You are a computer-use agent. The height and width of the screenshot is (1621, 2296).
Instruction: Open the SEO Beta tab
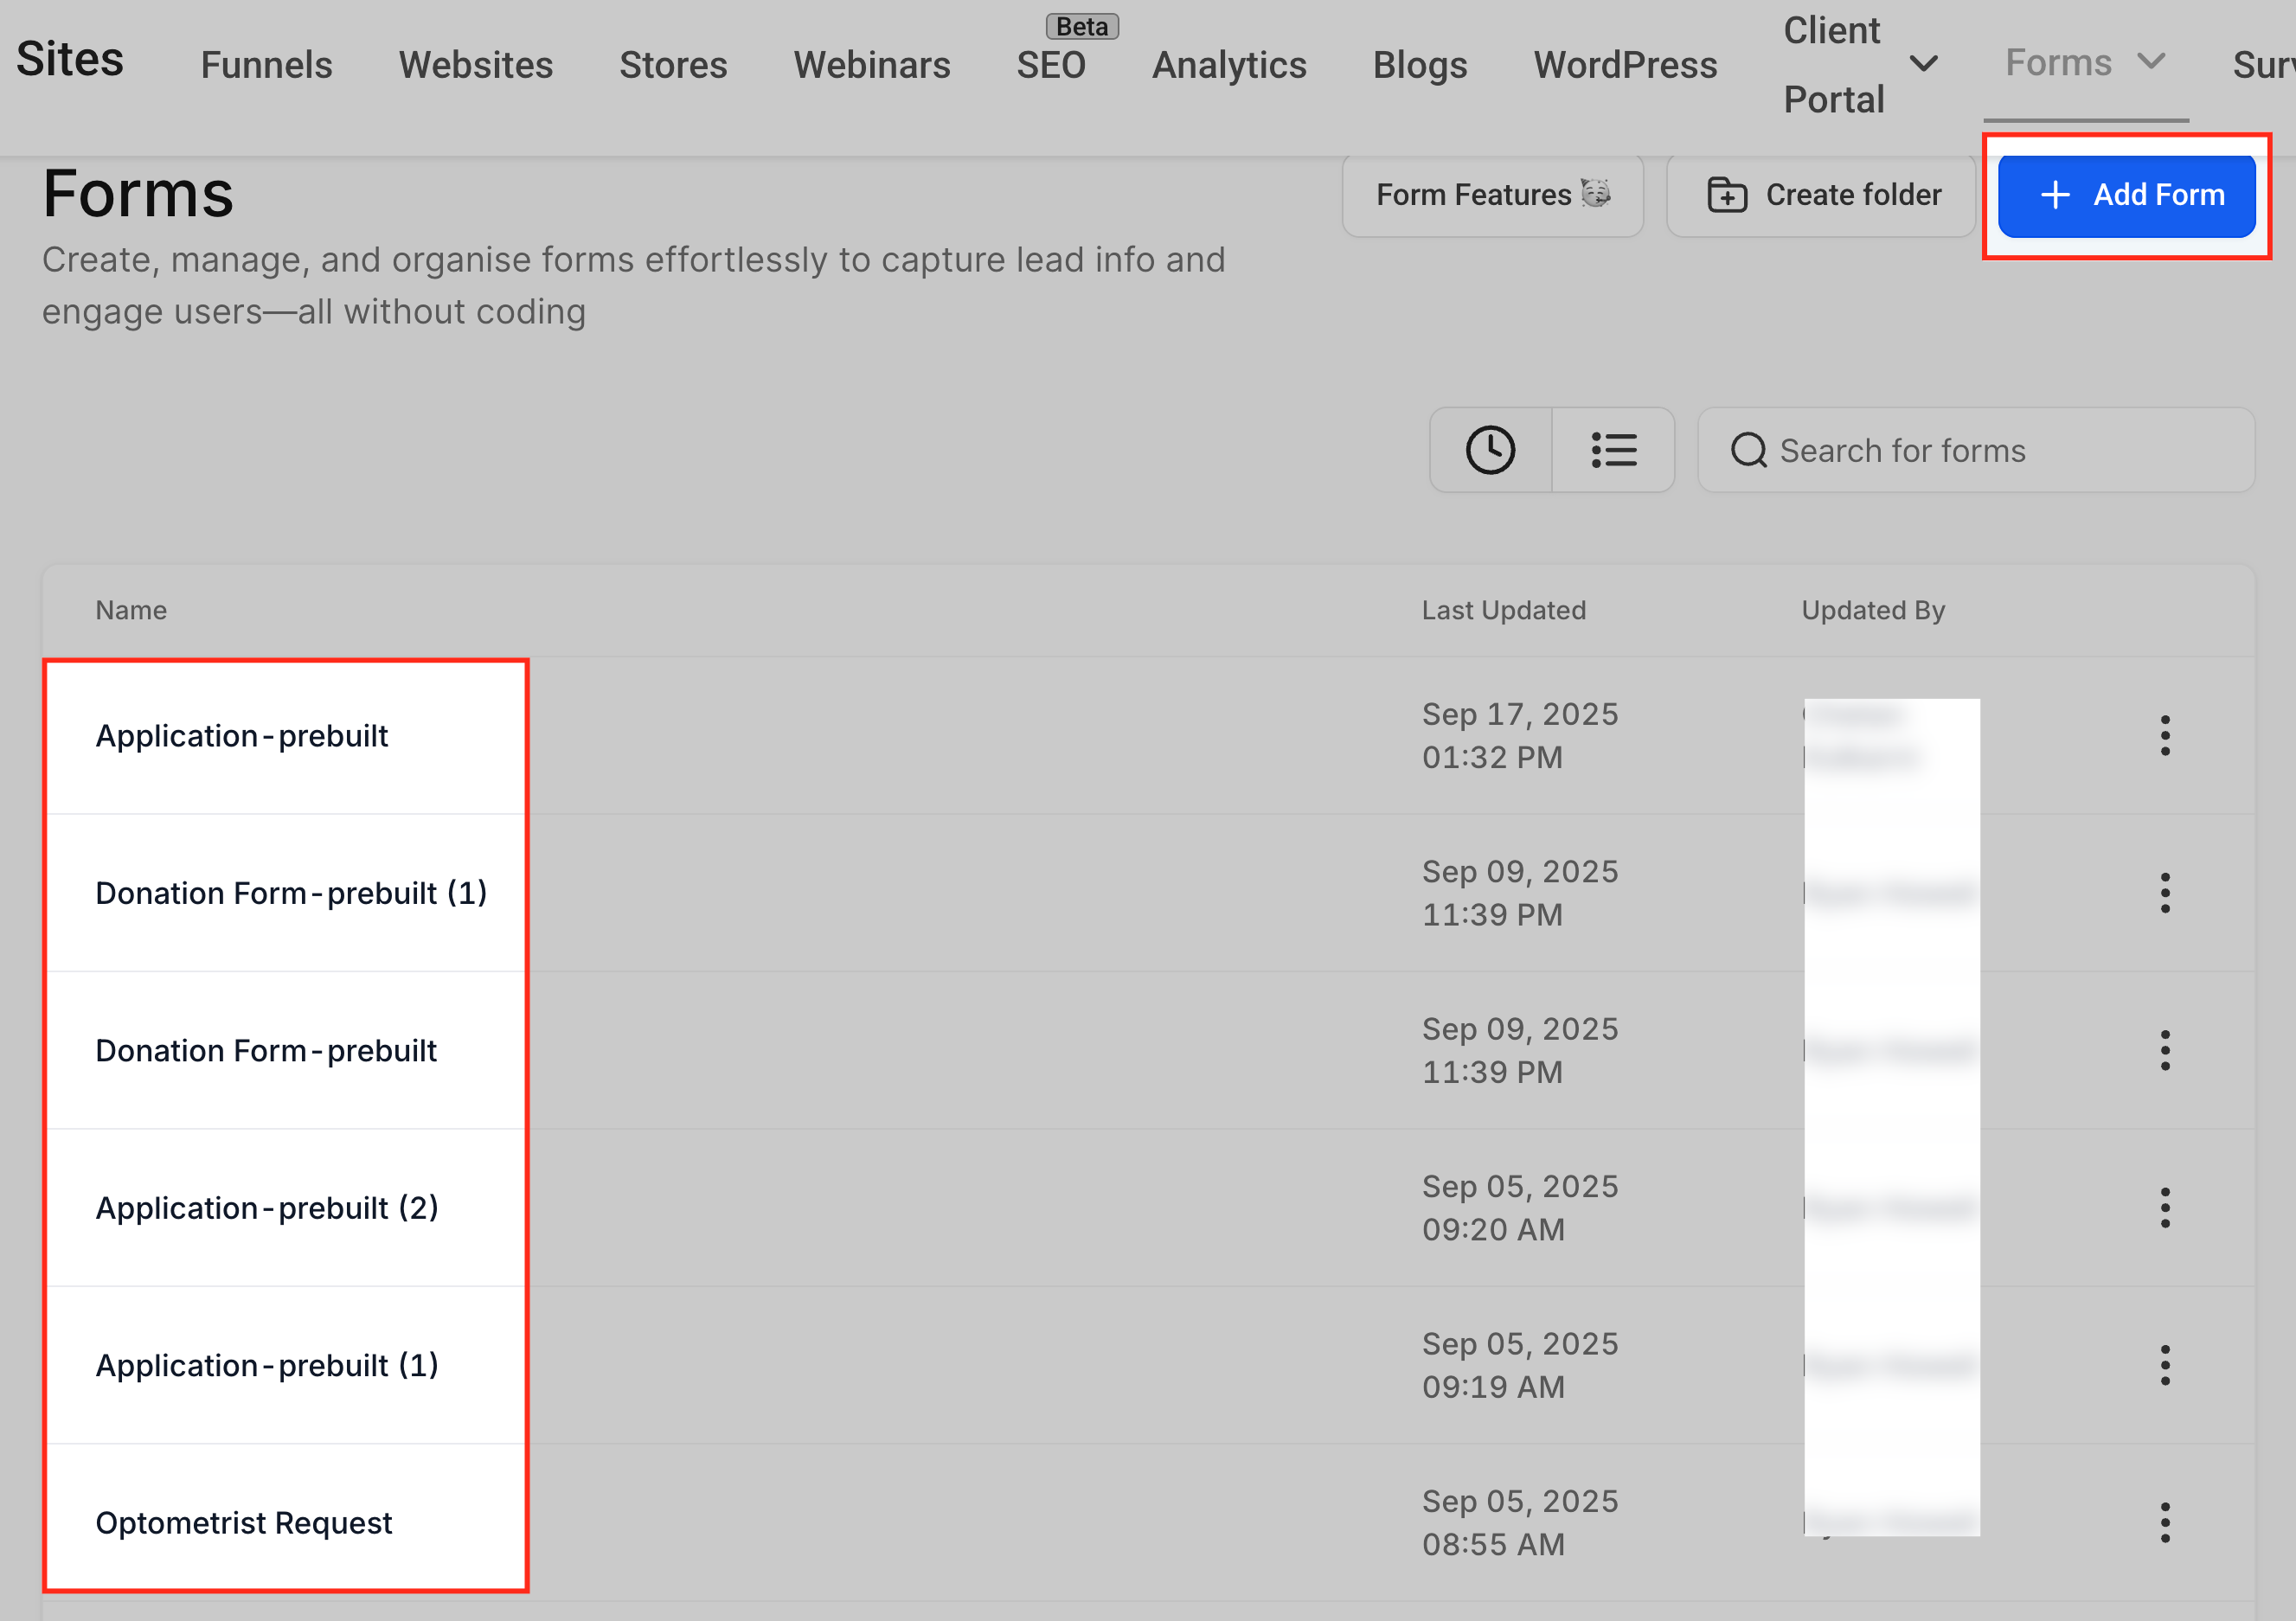tap(1051, 65)
